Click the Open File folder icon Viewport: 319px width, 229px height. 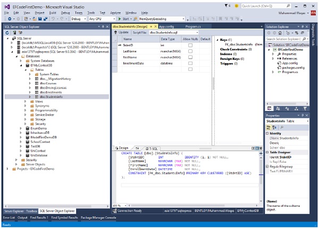click(35, 19)
